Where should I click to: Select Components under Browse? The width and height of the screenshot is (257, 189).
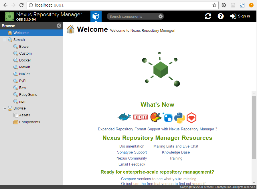(30, 122)
